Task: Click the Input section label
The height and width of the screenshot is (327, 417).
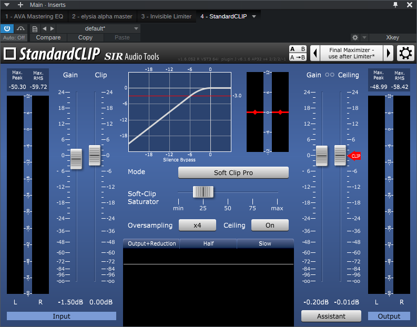Action: (62, 316)
